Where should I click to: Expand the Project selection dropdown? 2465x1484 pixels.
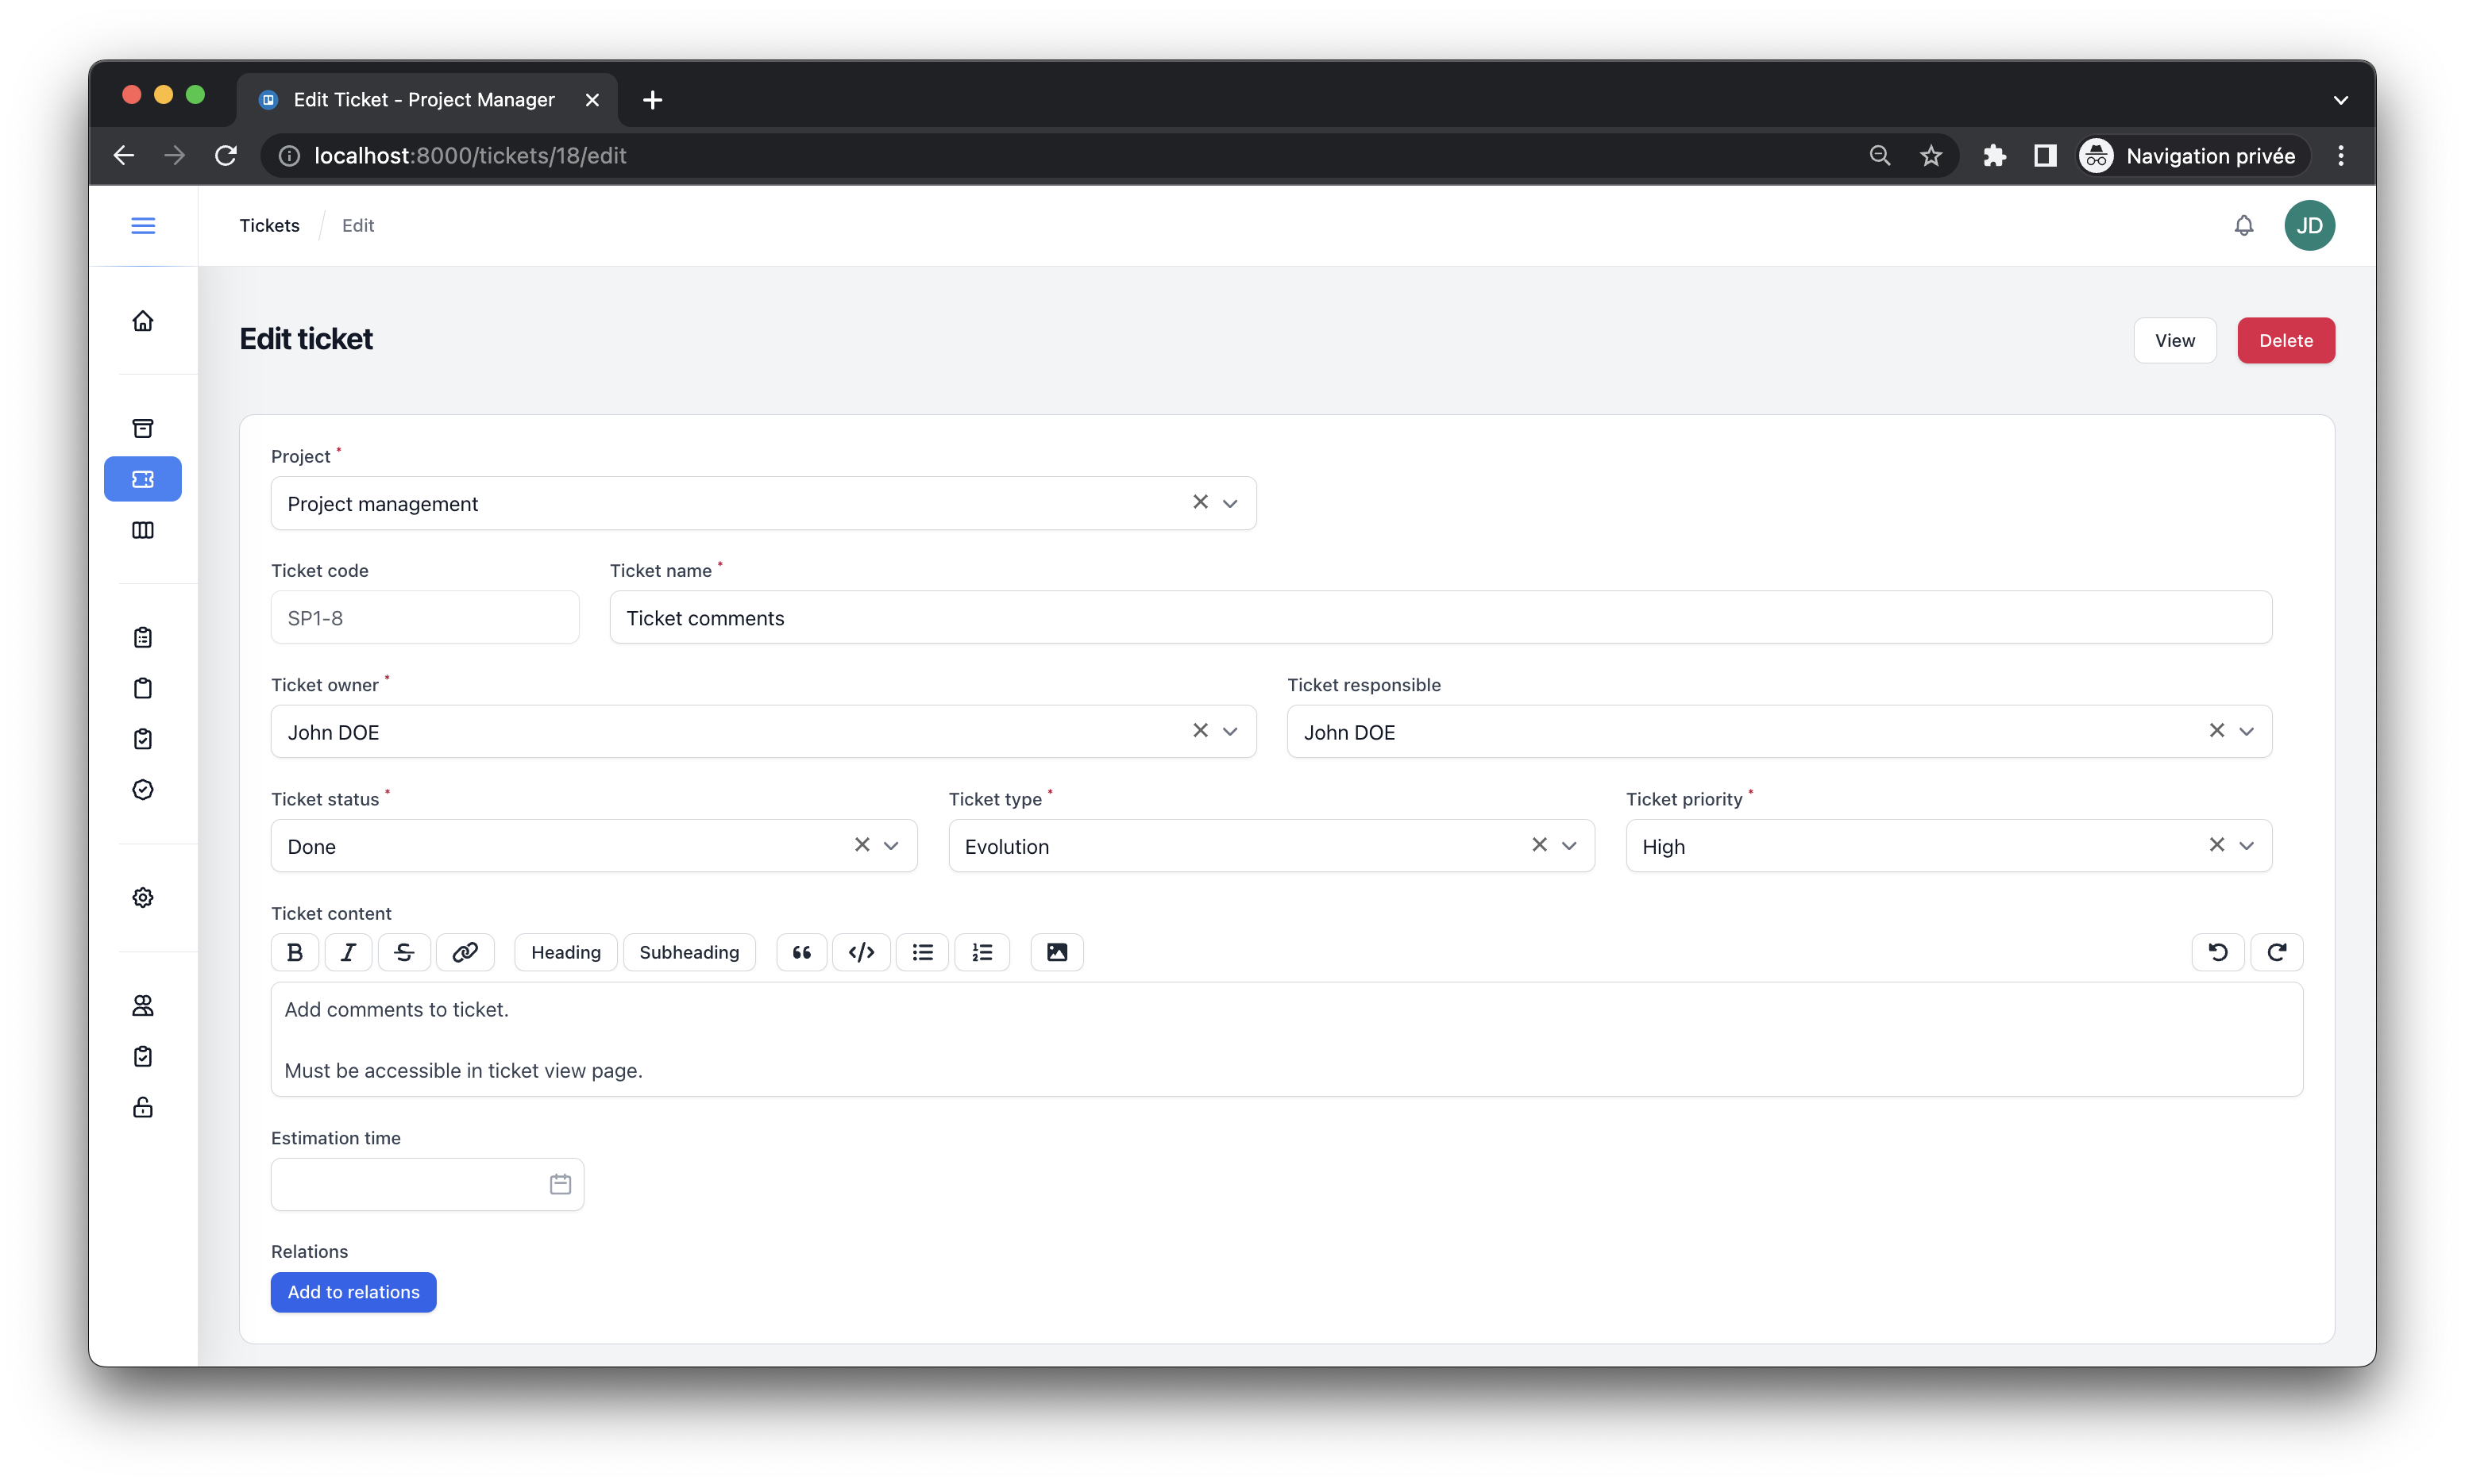coord(1230,503)
